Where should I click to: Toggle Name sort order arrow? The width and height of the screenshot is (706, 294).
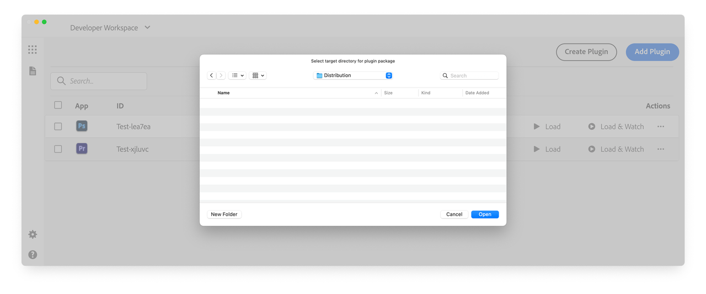coord(377,93)
